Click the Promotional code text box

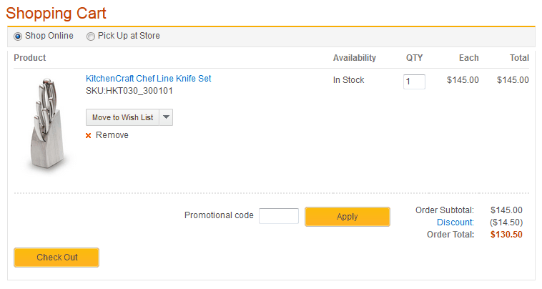click(x=278, y=215)
